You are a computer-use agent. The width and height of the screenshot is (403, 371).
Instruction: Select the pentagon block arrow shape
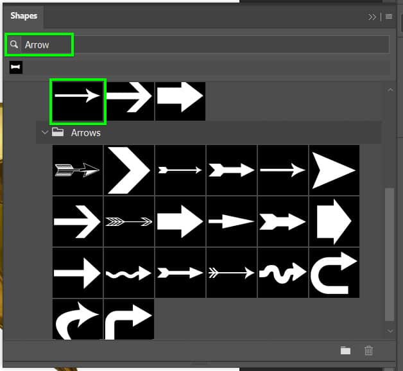[334, 221]
